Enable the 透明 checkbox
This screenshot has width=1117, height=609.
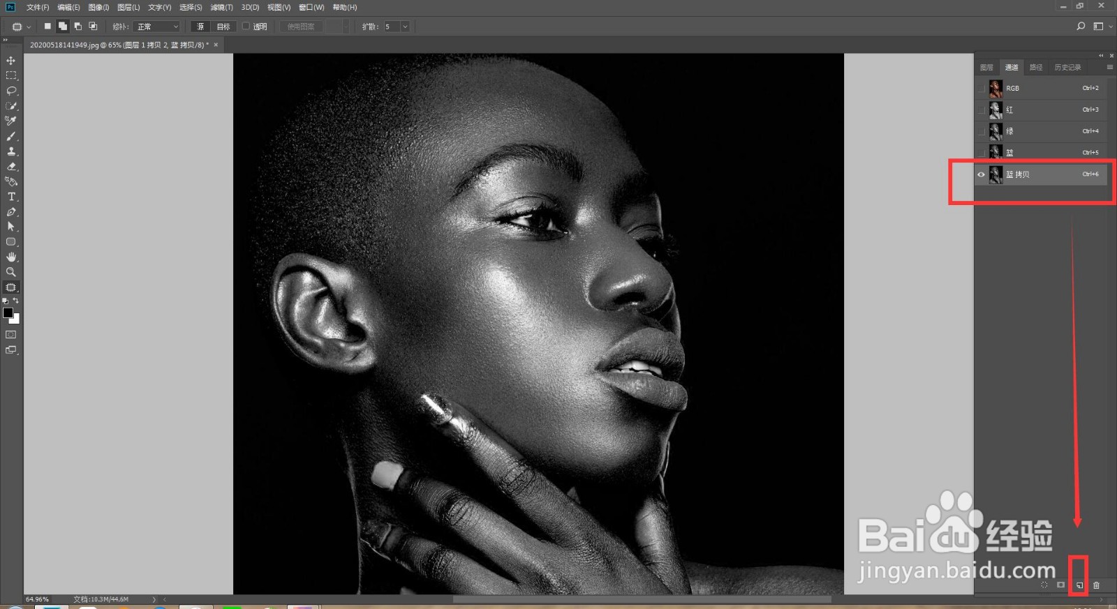246,27
